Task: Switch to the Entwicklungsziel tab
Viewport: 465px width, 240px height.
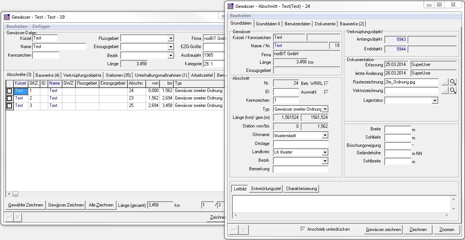Action: (266, 189)
